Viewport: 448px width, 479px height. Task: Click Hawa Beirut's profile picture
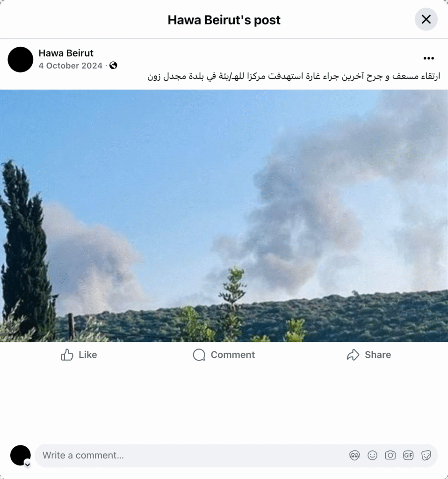coord(21,59)
